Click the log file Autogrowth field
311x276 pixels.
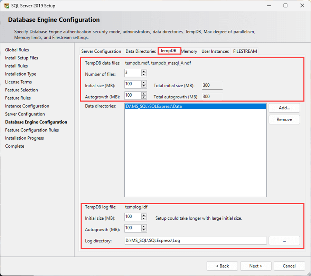(x=133, y=228)
